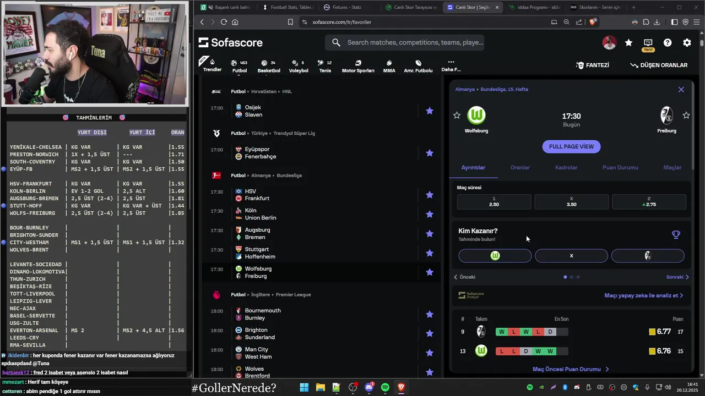Image resolution: width=705 pixels, height=396 pixels.
Task: Select home win odds 2.50
Action: [494, 202]
